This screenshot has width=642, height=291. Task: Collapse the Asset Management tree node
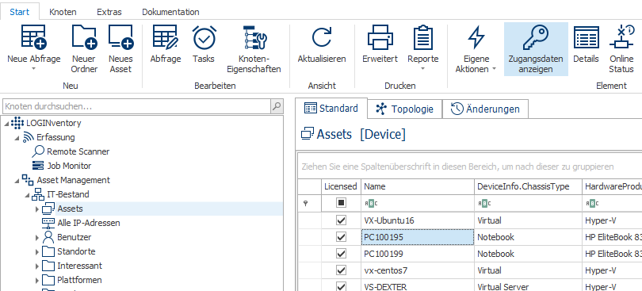tap(17, 180)
